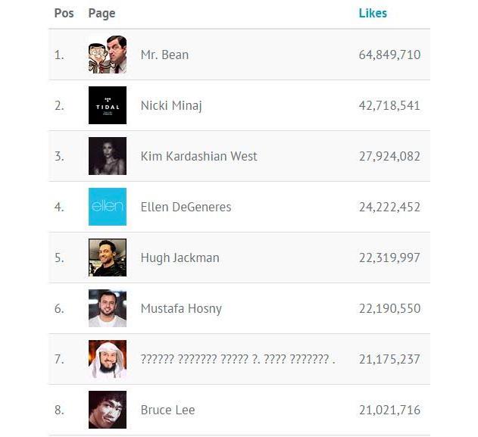Click the Mr. Bean cartoon thumbnail
This screenshot has height=437, width=478.
coord(107,55)
